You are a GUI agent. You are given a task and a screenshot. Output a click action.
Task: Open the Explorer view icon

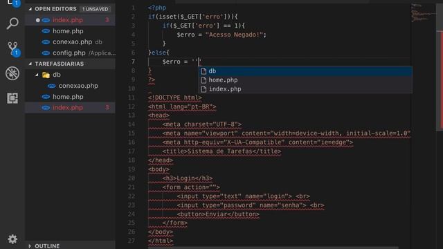coord(12,3)
